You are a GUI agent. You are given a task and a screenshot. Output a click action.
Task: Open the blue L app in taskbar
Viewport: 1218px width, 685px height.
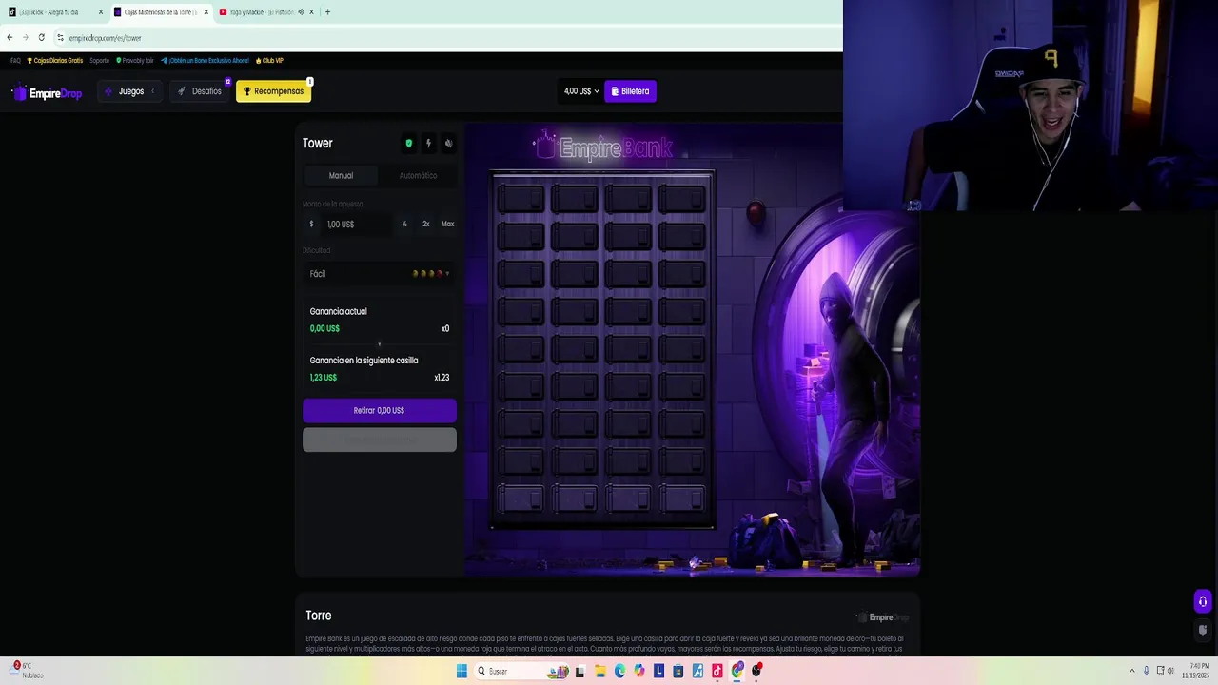point(658,671)
